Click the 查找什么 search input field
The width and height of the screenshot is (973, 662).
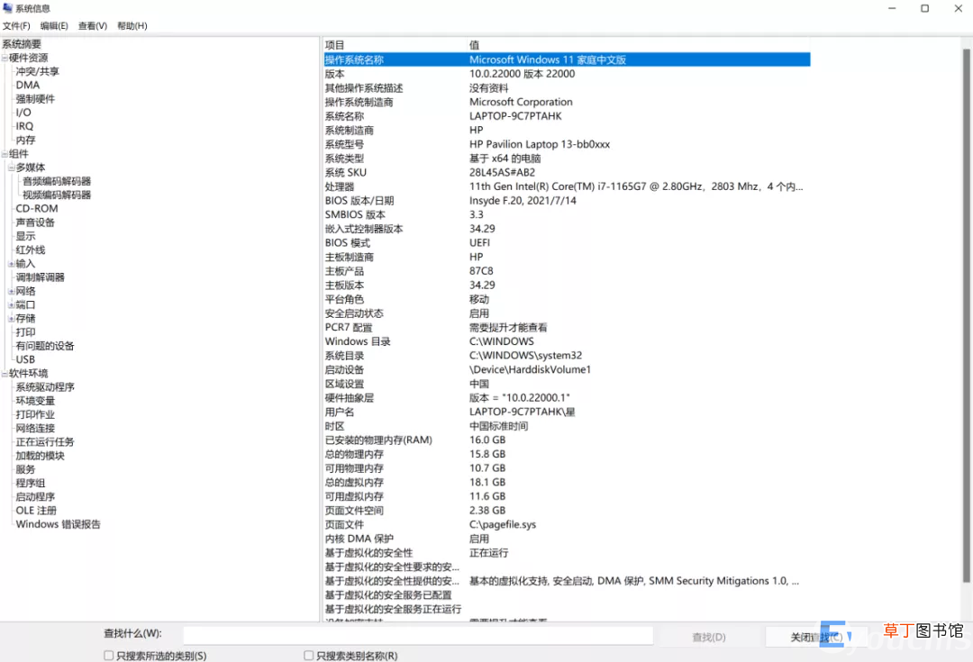pos(418,635)
